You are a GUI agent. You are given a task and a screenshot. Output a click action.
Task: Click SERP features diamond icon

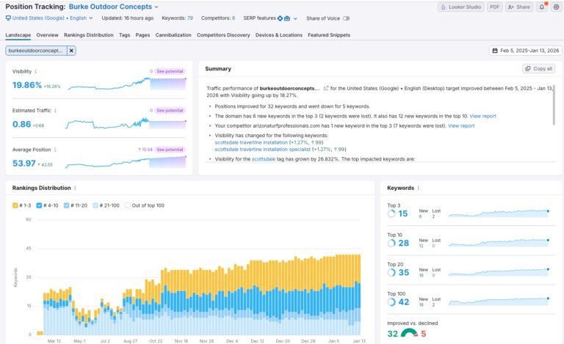(280, 18)
